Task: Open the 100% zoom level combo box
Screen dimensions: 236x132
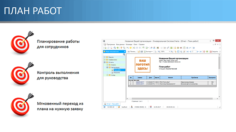Action: (165, 52)
